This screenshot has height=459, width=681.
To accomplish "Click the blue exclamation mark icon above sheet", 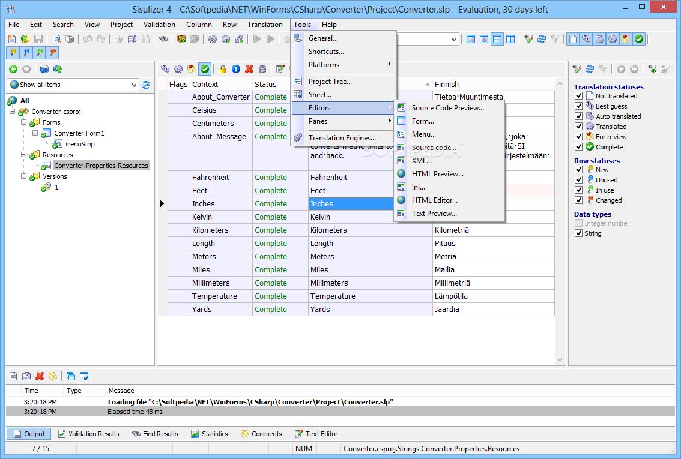I will 236,69.
